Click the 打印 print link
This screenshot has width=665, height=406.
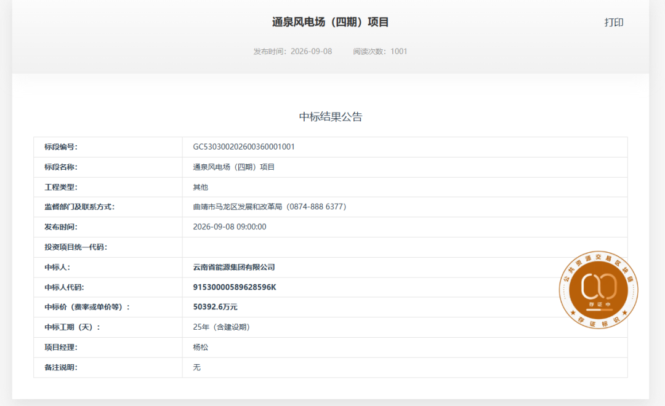(x=614, y=23)
